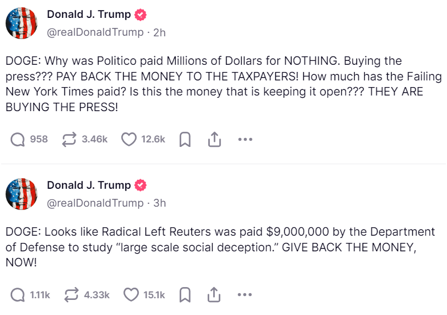Image resolution: width=447 pixels, height=315 pixels.
Task: Reply to the post with 1.11k replies
Action: tap(18, 294)
